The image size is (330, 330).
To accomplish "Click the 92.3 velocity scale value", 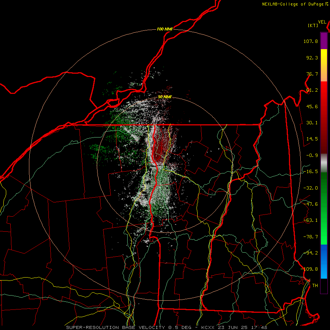I will point(312,58).
